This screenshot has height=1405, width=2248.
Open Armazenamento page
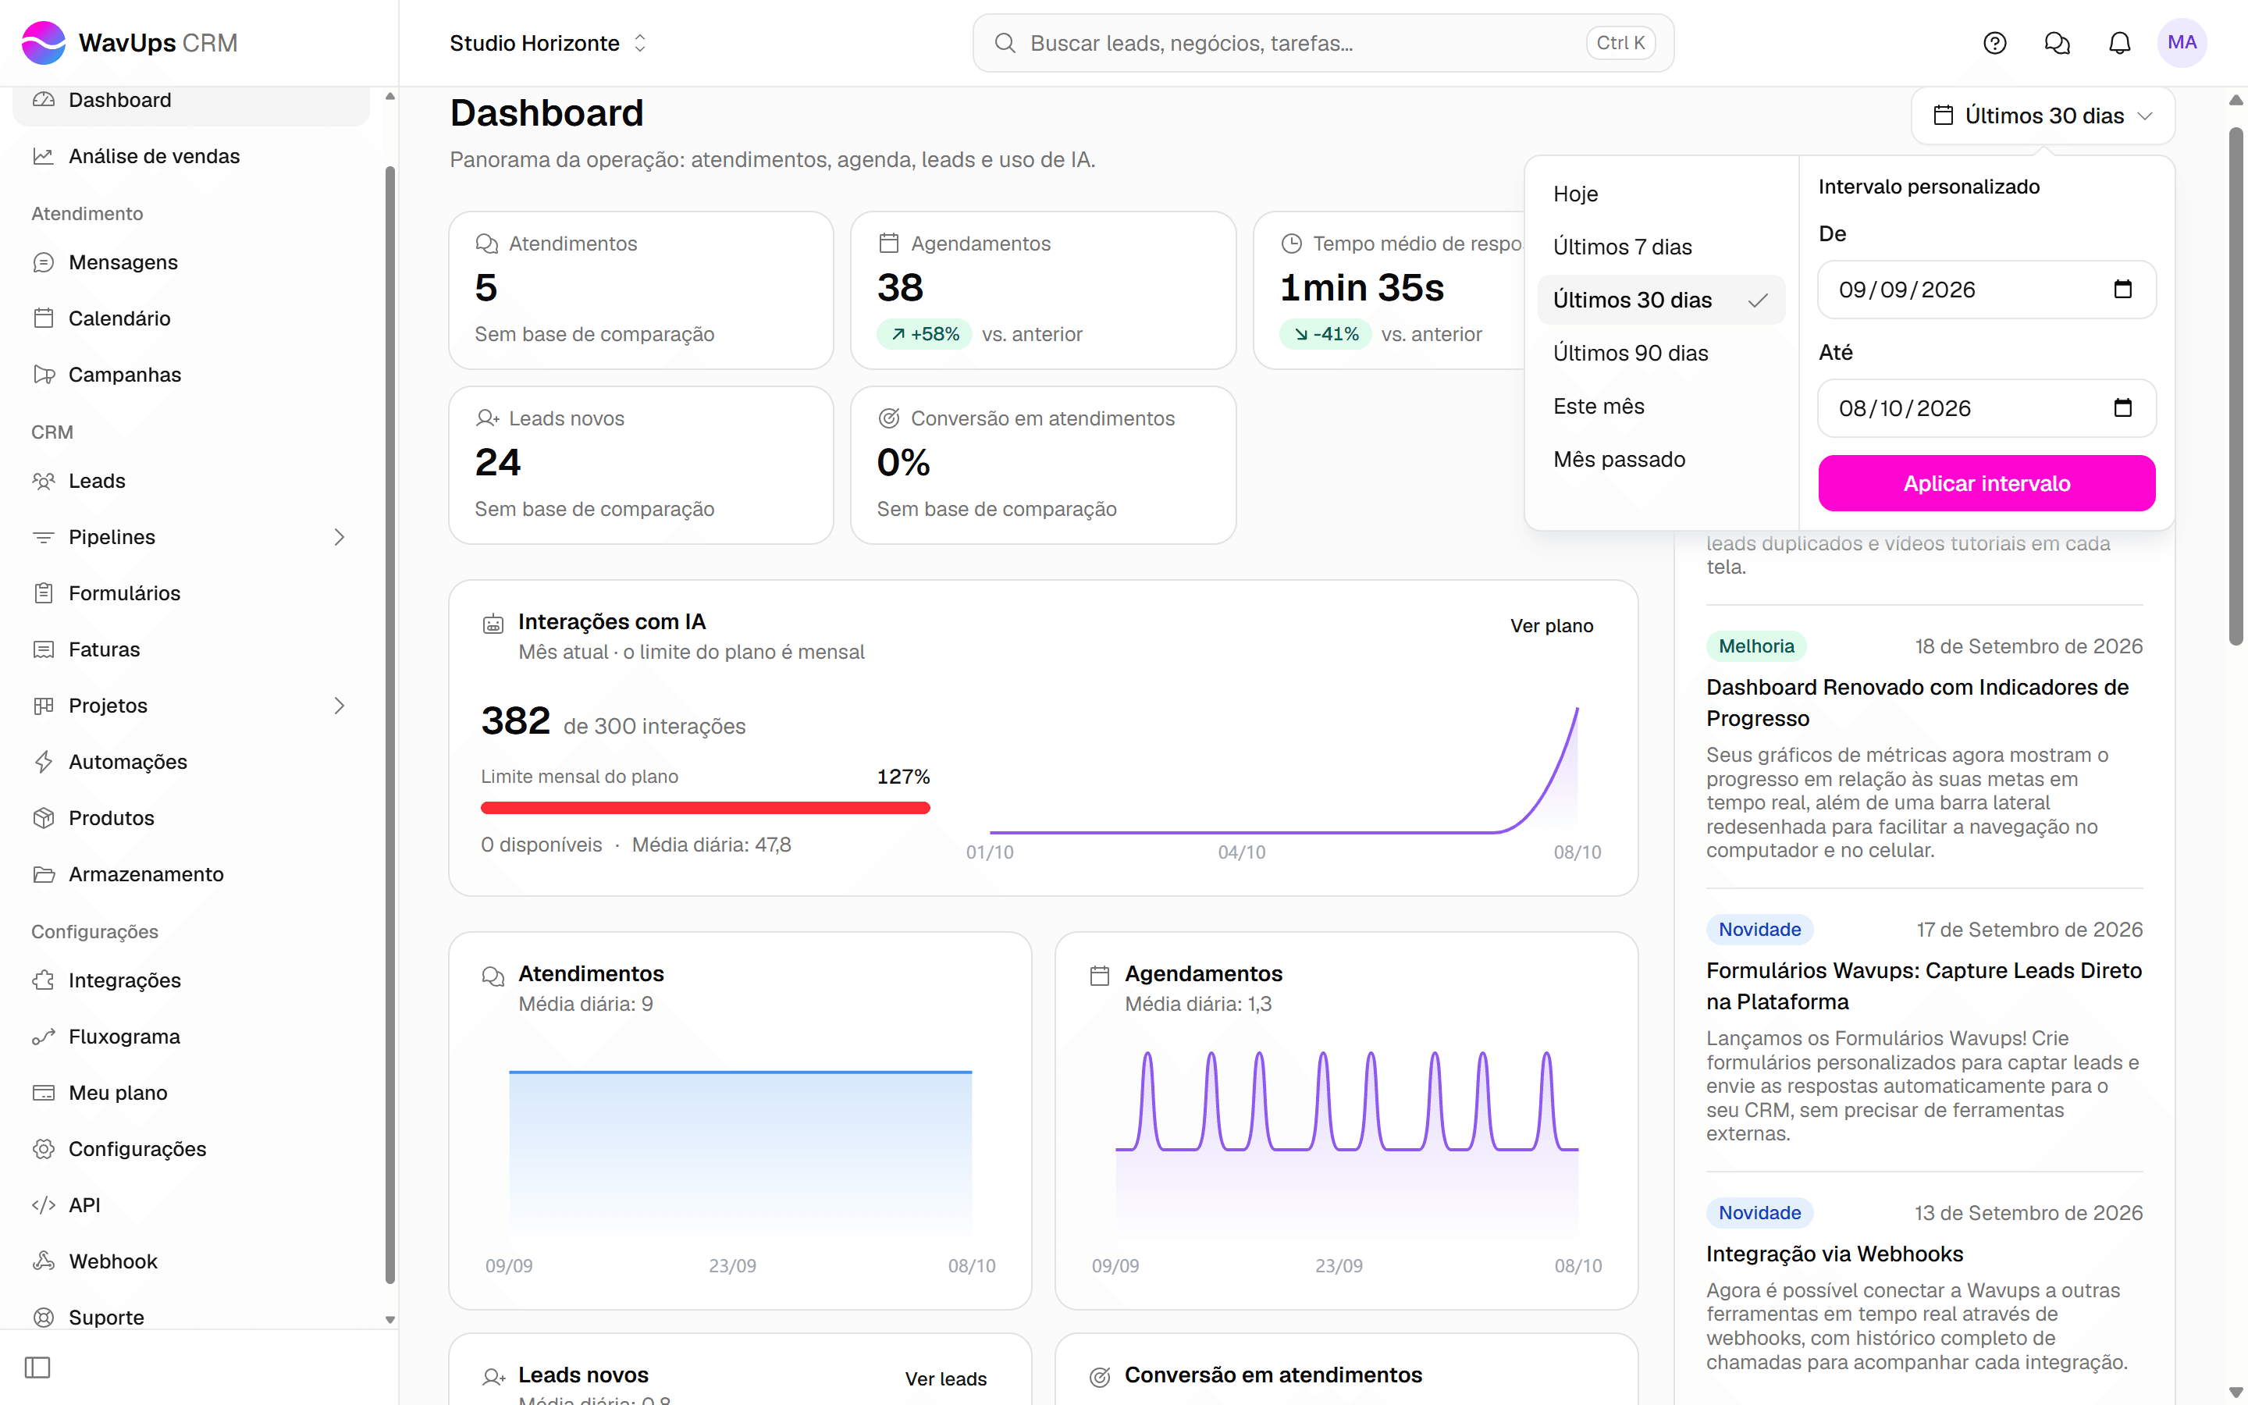click(x=190, y=873)
